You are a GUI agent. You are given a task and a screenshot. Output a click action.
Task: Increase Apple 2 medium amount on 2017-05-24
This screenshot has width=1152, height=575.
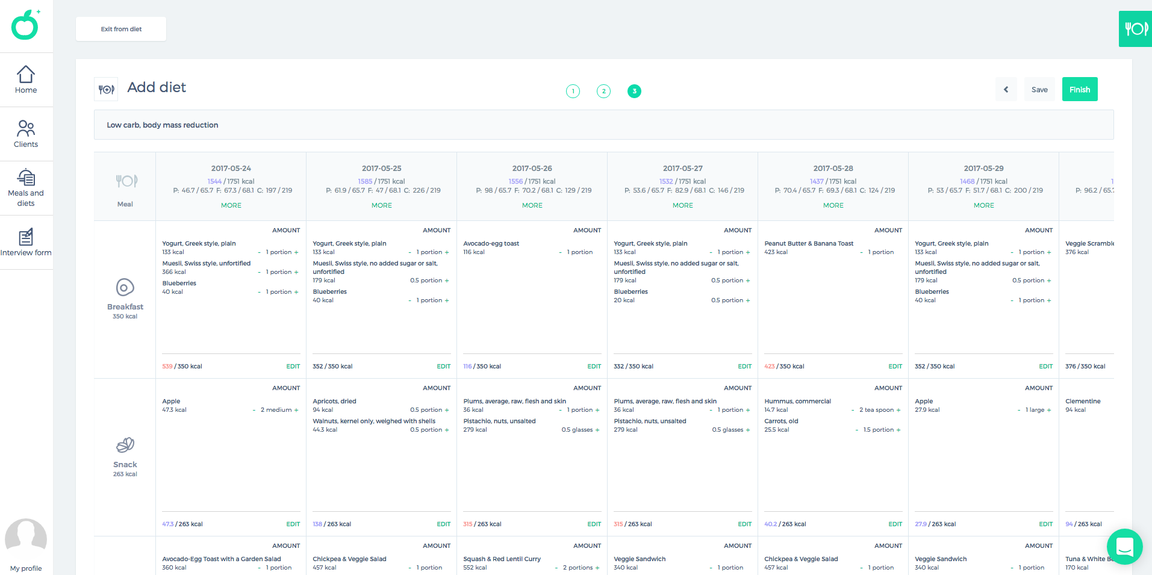point(296,410)
